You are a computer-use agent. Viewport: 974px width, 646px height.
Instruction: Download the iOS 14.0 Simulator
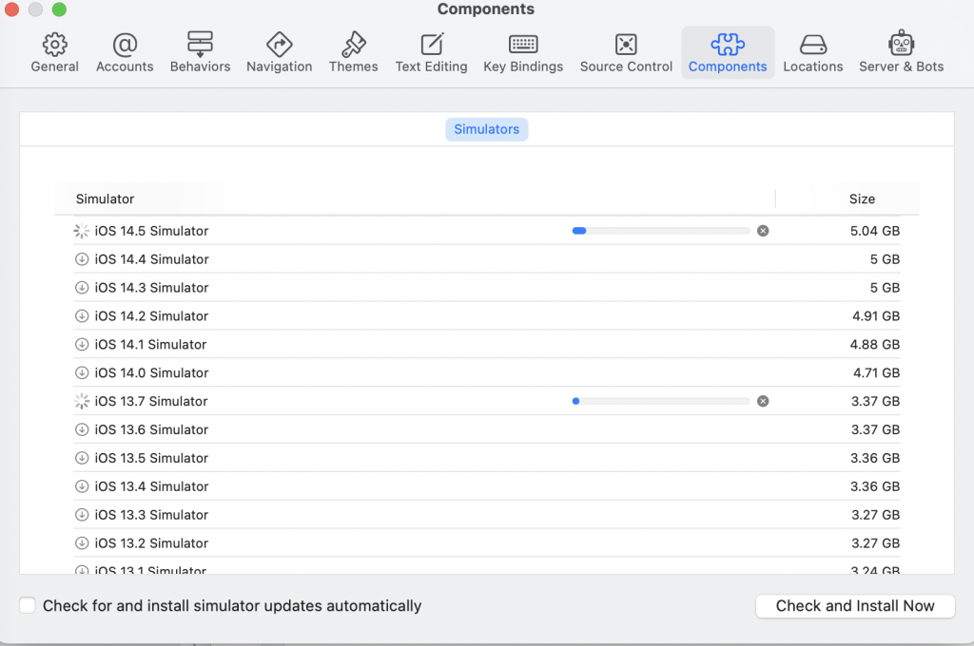[82, 373]
